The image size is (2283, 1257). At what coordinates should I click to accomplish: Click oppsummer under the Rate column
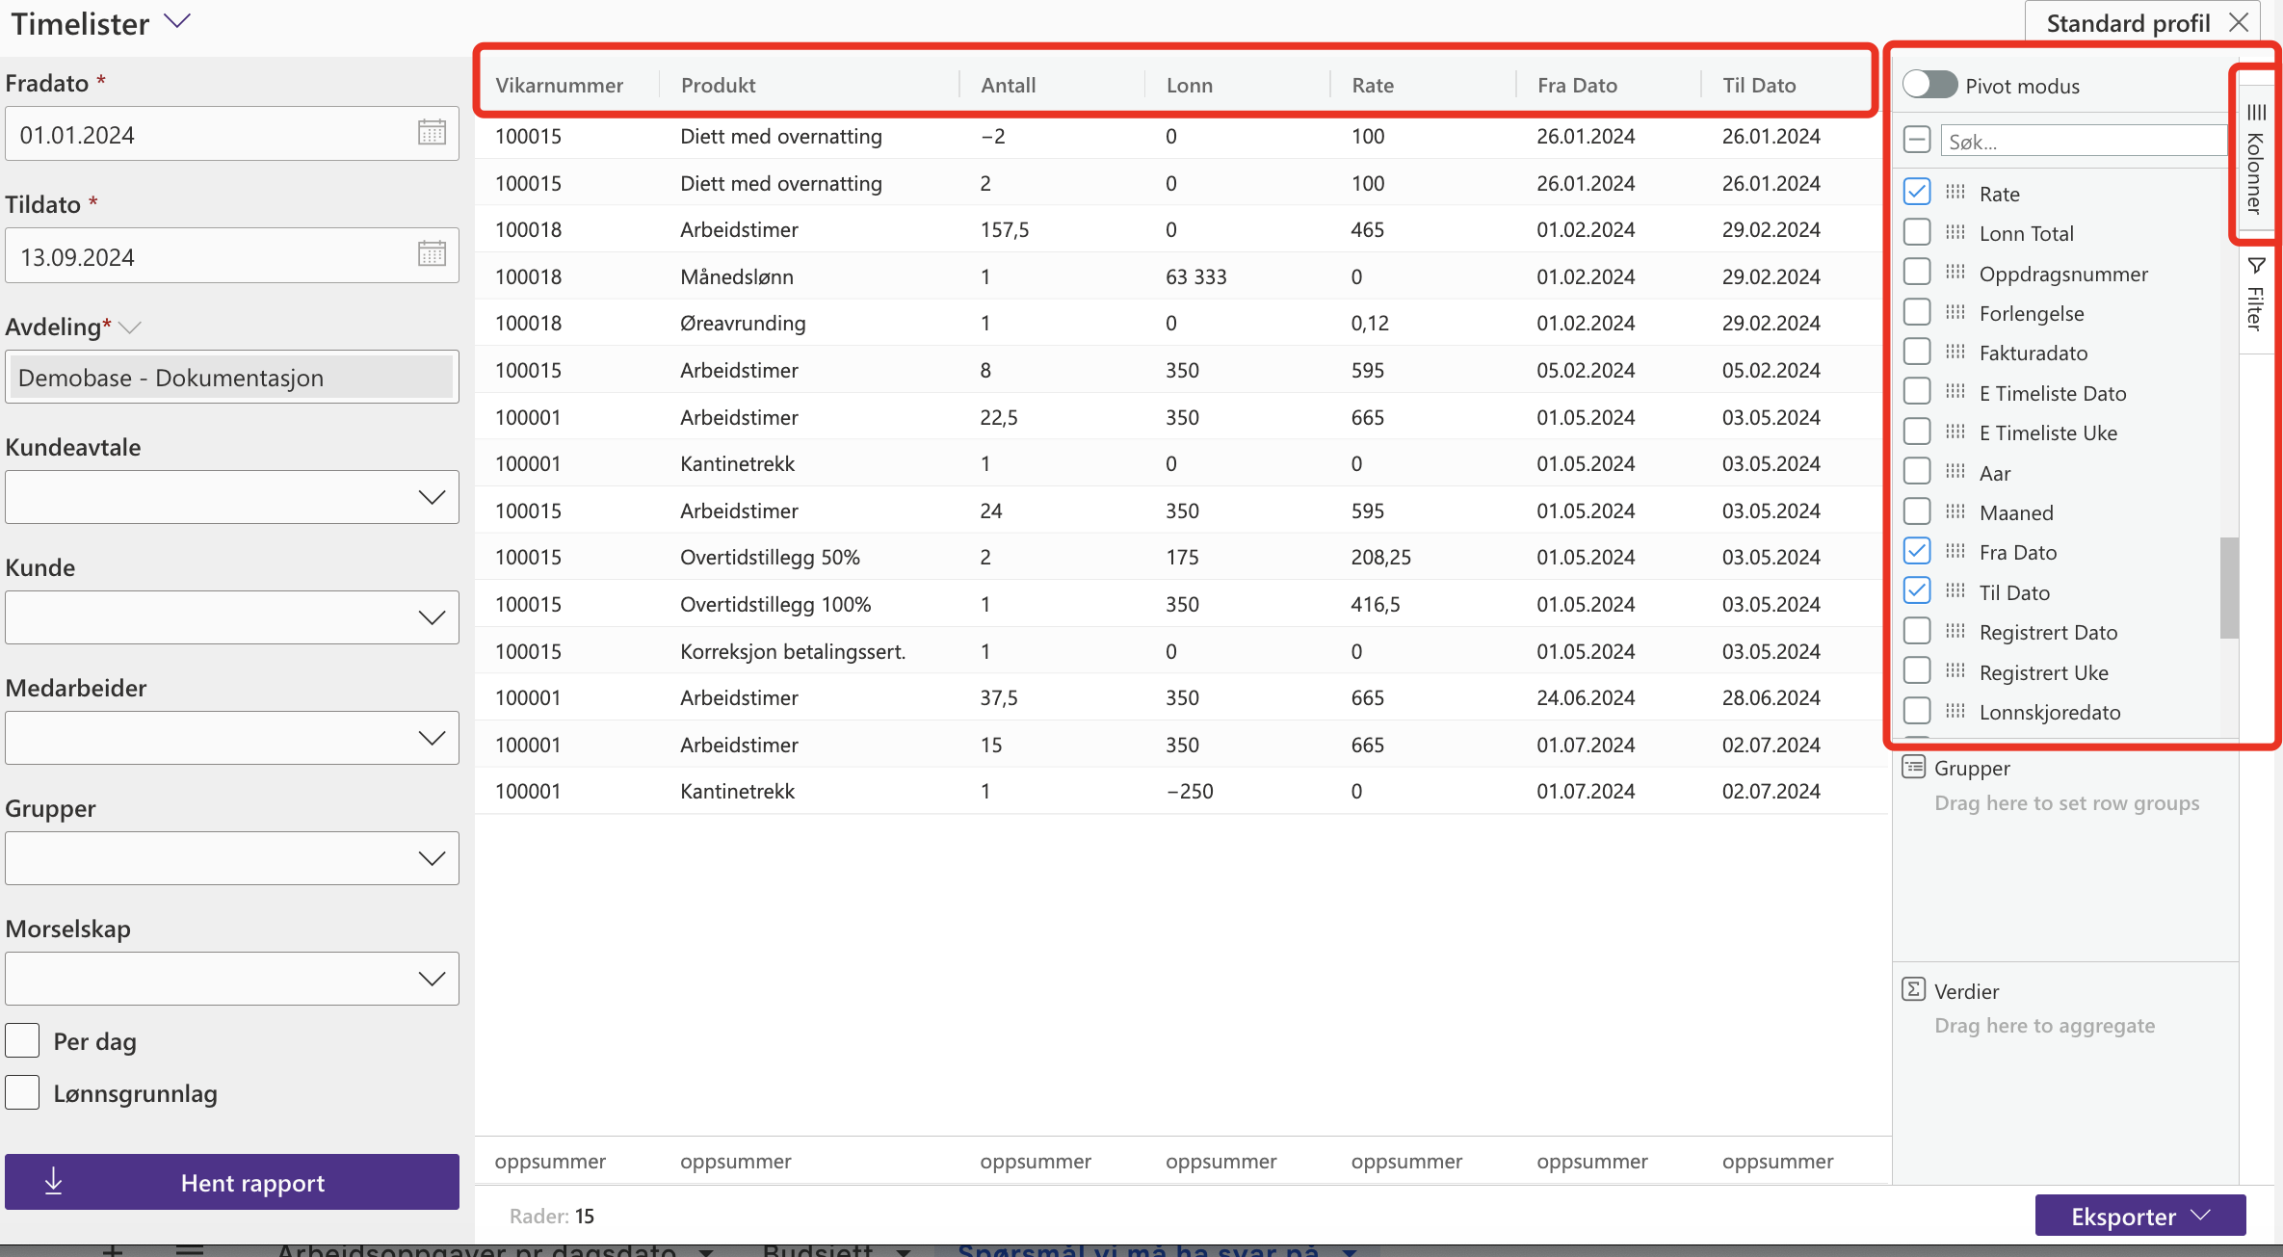1406,1161
